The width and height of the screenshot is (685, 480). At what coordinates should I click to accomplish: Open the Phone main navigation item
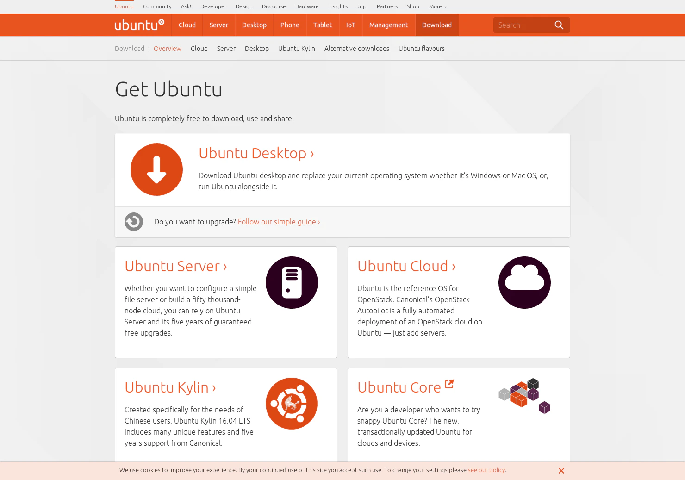290,25
